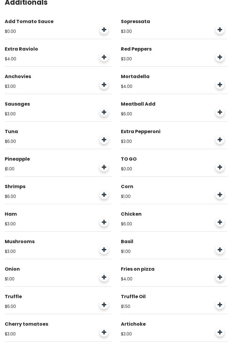232x344 pixels.
Task: Add Extra Raviolo via plus icon
Action: click(x=104, y=57)
